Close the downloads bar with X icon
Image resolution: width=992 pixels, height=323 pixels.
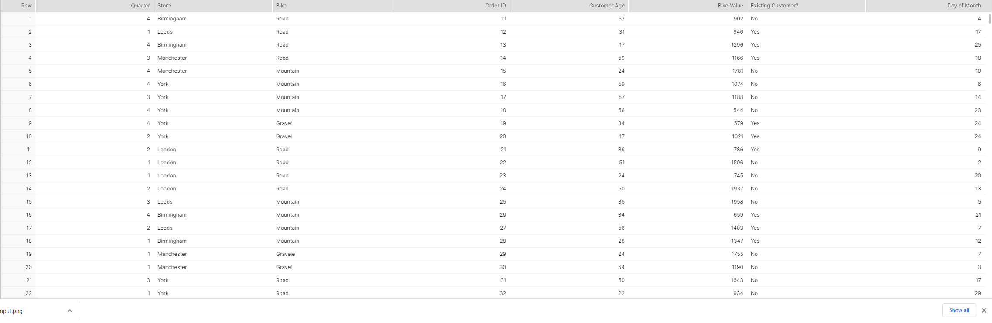984,310
